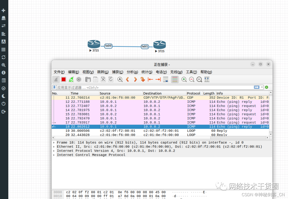Image resolution: width=288 pixels, height=199 pixels.
Task: Sort by the Time column header
Action: point(85,93)
